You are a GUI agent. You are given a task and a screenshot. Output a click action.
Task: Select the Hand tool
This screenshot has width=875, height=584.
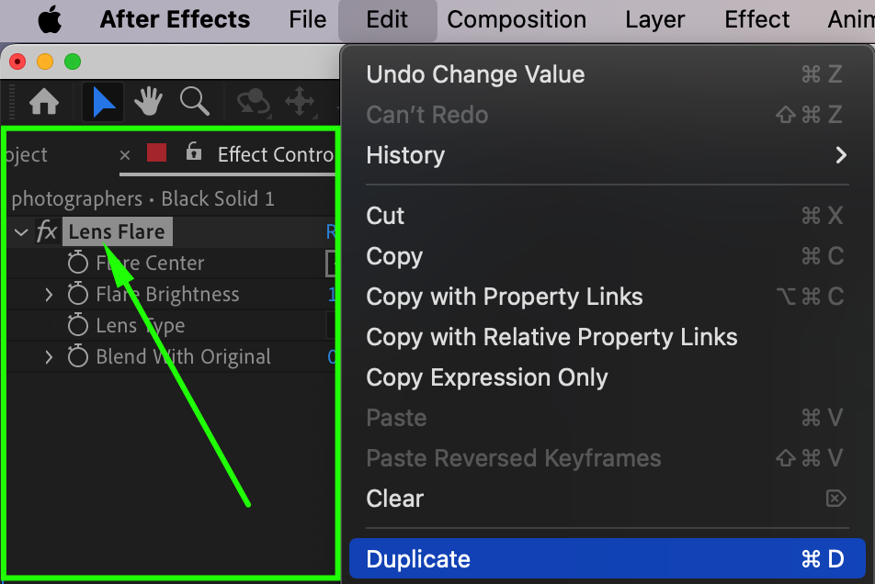point(148,102)
